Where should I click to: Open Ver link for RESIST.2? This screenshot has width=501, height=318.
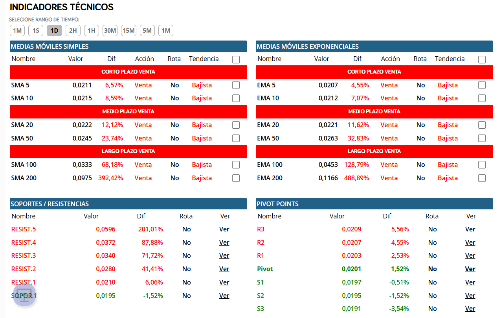pos(224,269)
